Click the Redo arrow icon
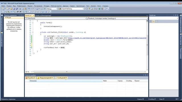 click(x=33, y=9)
